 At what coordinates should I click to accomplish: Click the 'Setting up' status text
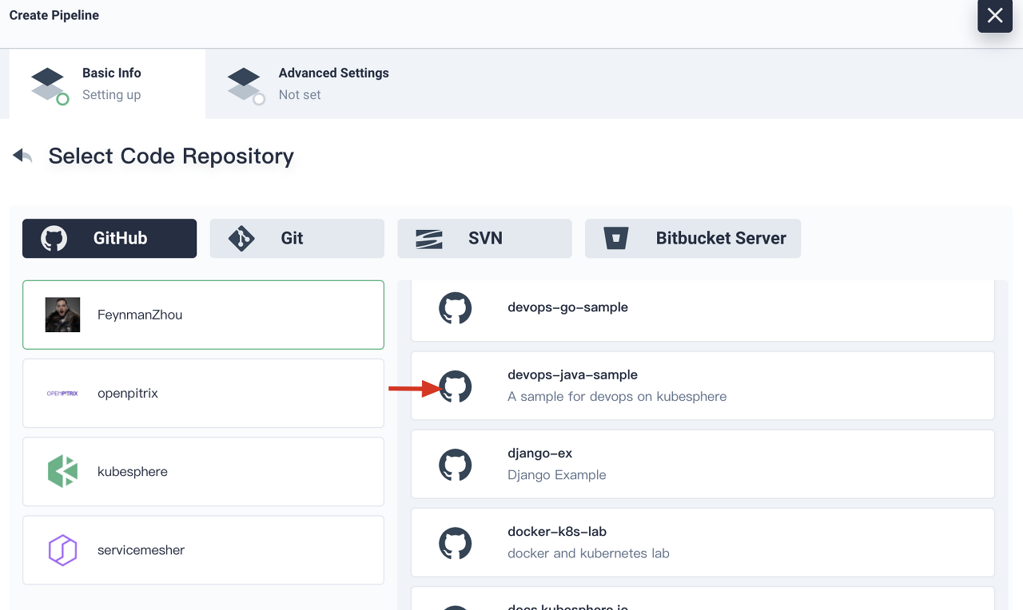[111, 95]
